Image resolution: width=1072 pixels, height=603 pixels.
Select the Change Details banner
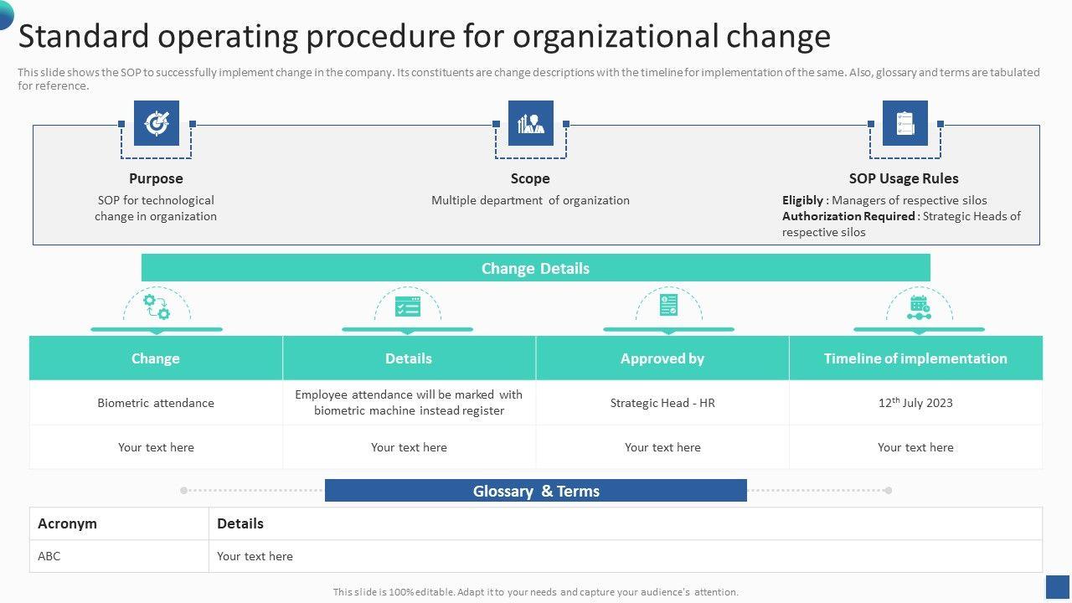pyautogui.click(x=536, y=268)
